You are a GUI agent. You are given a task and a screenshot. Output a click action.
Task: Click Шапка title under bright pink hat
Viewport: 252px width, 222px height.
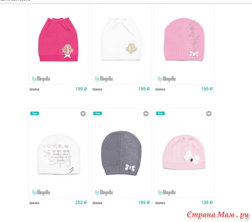[35, 89]
